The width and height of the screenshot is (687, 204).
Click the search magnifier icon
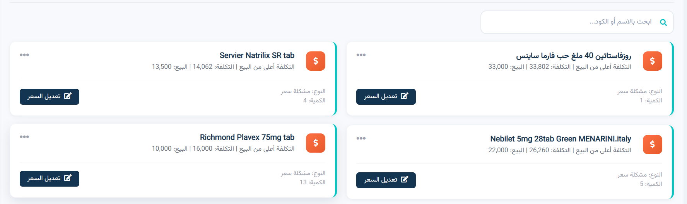coord(663,22)
